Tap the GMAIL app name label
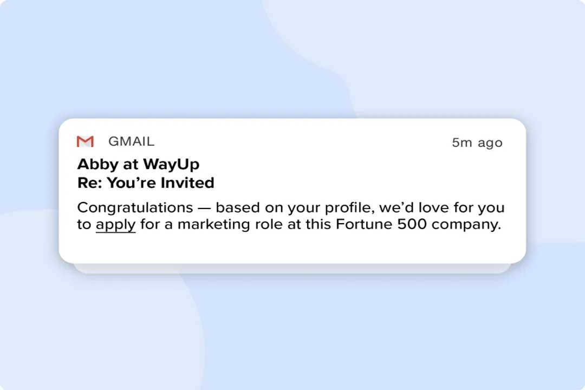The image size is (585, 390). [x=131, y=141]
